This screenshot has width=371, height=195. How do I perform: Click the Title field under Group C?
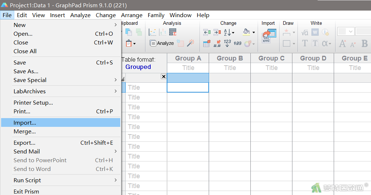[x=271, y=68]
